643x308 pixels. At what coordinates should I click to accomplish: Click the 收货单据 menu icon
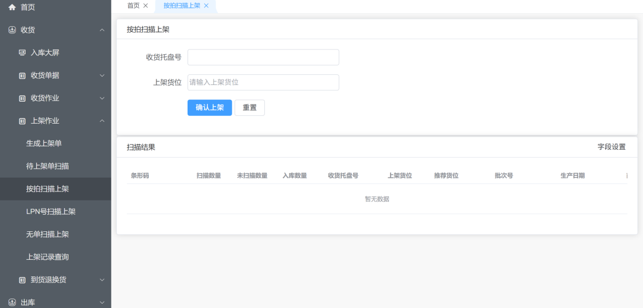[x=22, y=76]
